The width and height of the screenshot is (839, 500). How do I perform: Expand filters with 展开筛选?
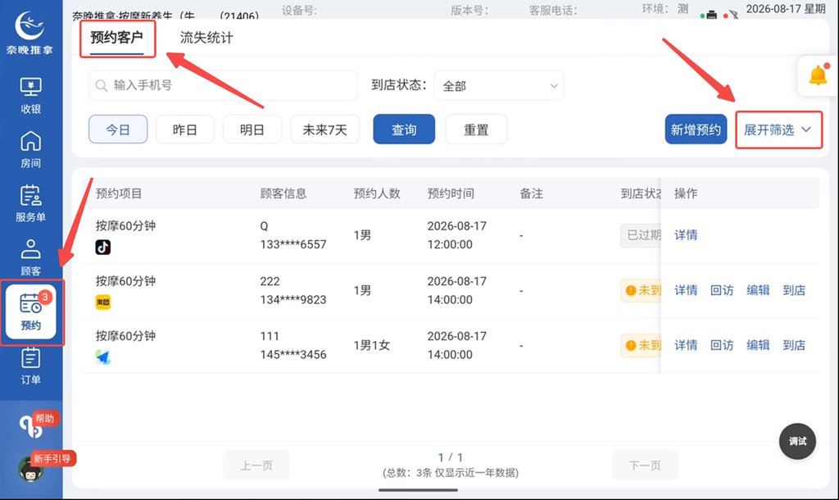click(x=778, y=130)
